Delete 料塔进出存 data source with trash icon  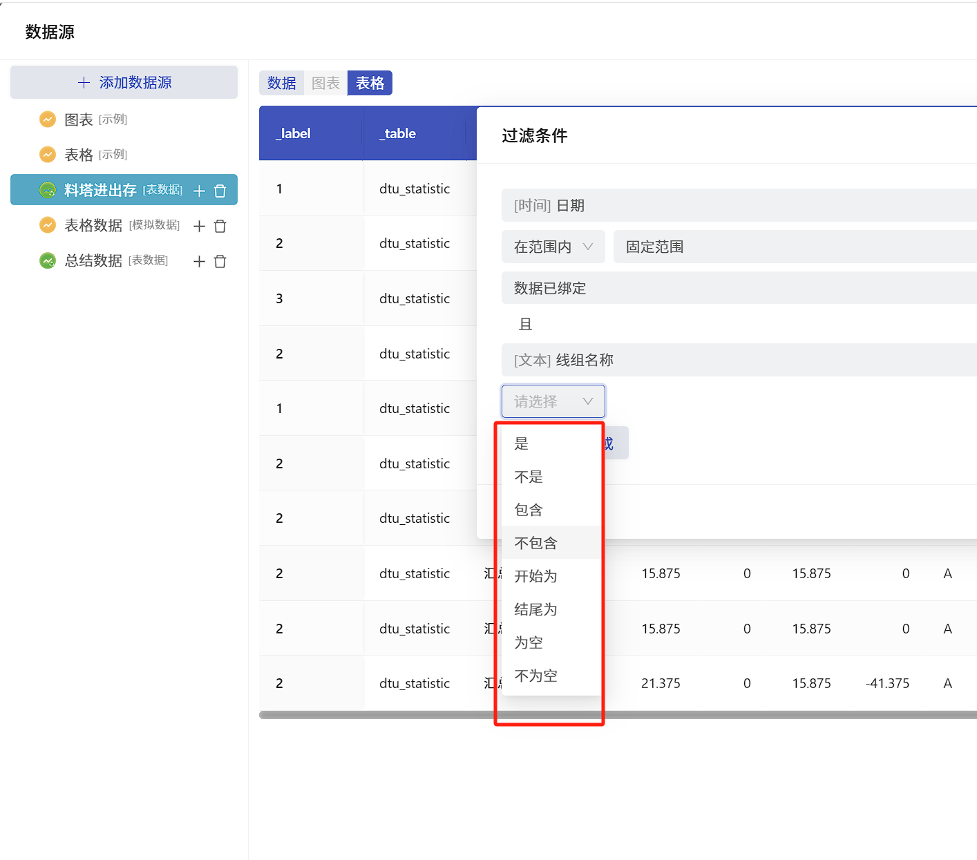(x=220, y=191)
